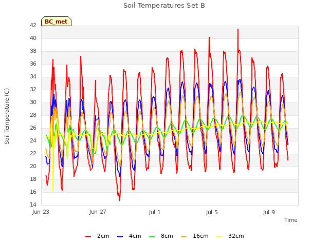
Task: Click the 16 y-axis tick label
Action: click(33, 192)
